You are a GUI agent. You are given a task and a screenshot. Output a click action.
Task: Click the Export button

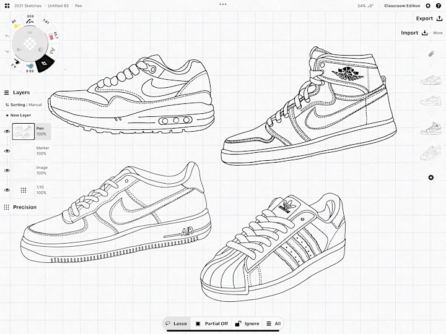(429, 19)
